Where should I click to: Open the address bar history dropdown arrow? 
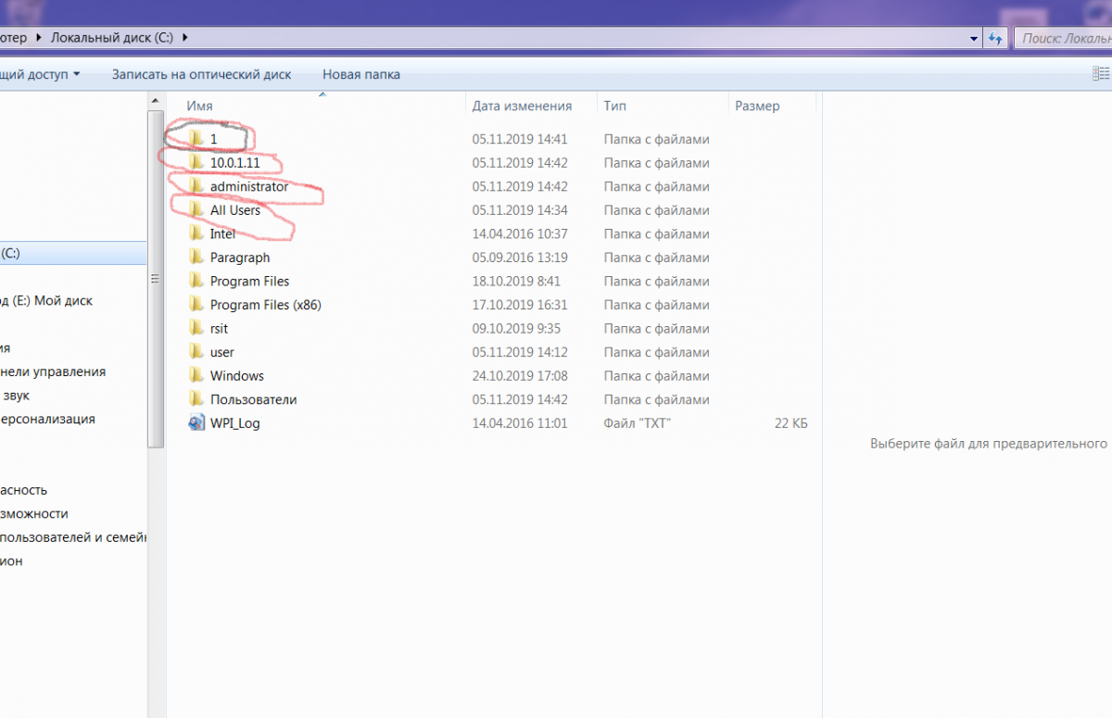[973, 38]
